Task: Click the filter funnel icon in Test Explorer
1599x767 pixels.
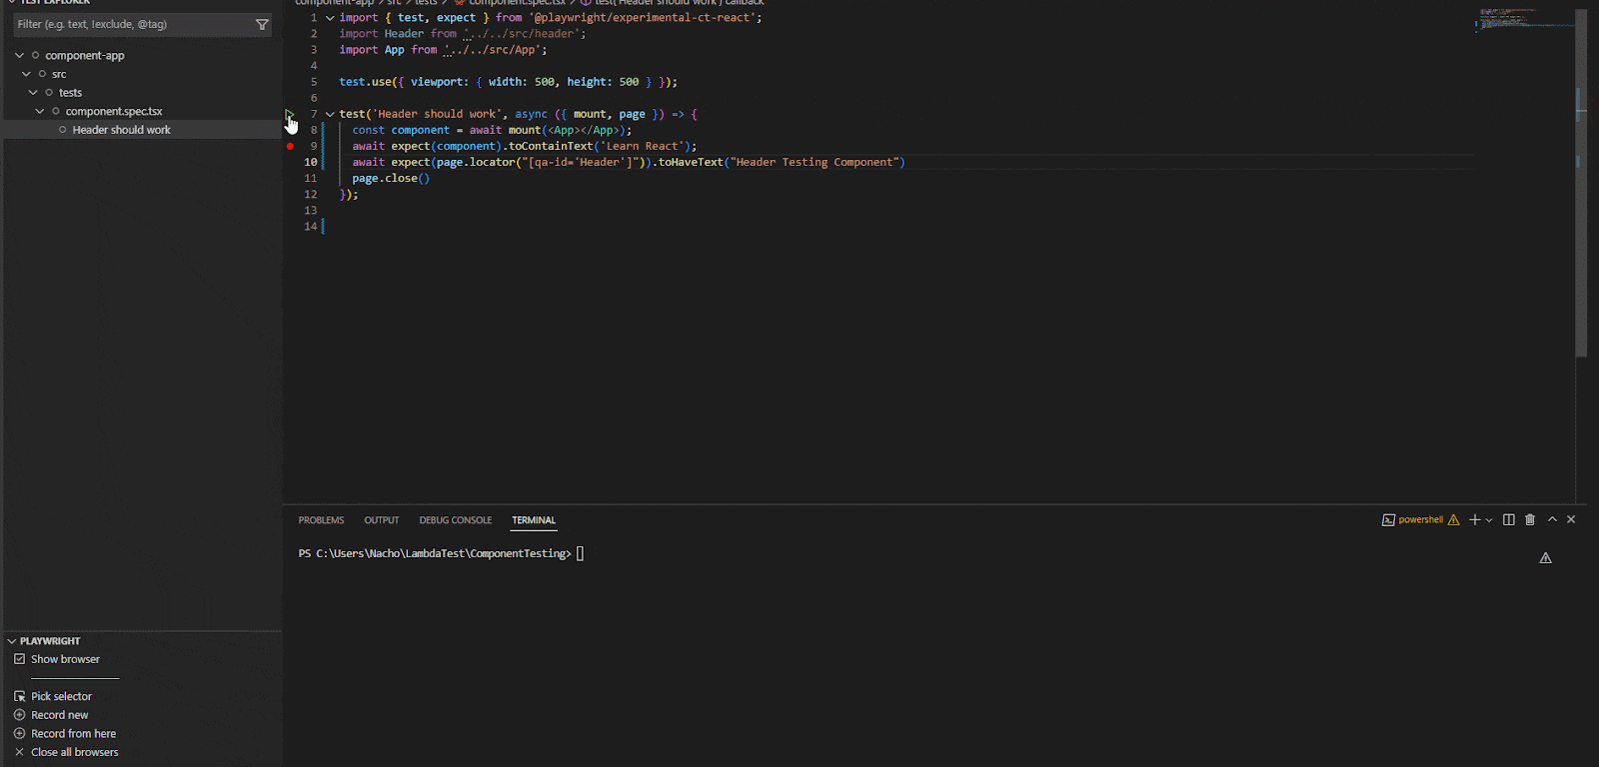Action: click(x=262, y=25)
